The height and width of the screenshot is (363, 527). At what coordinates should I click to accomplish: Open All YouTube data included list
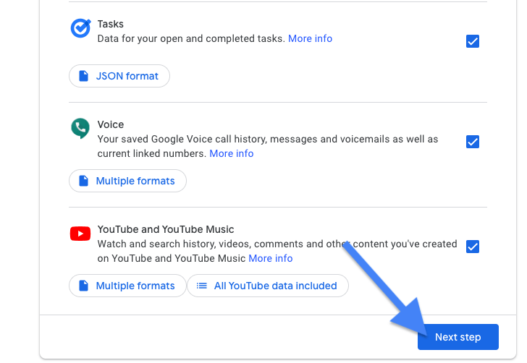point(268,286)
